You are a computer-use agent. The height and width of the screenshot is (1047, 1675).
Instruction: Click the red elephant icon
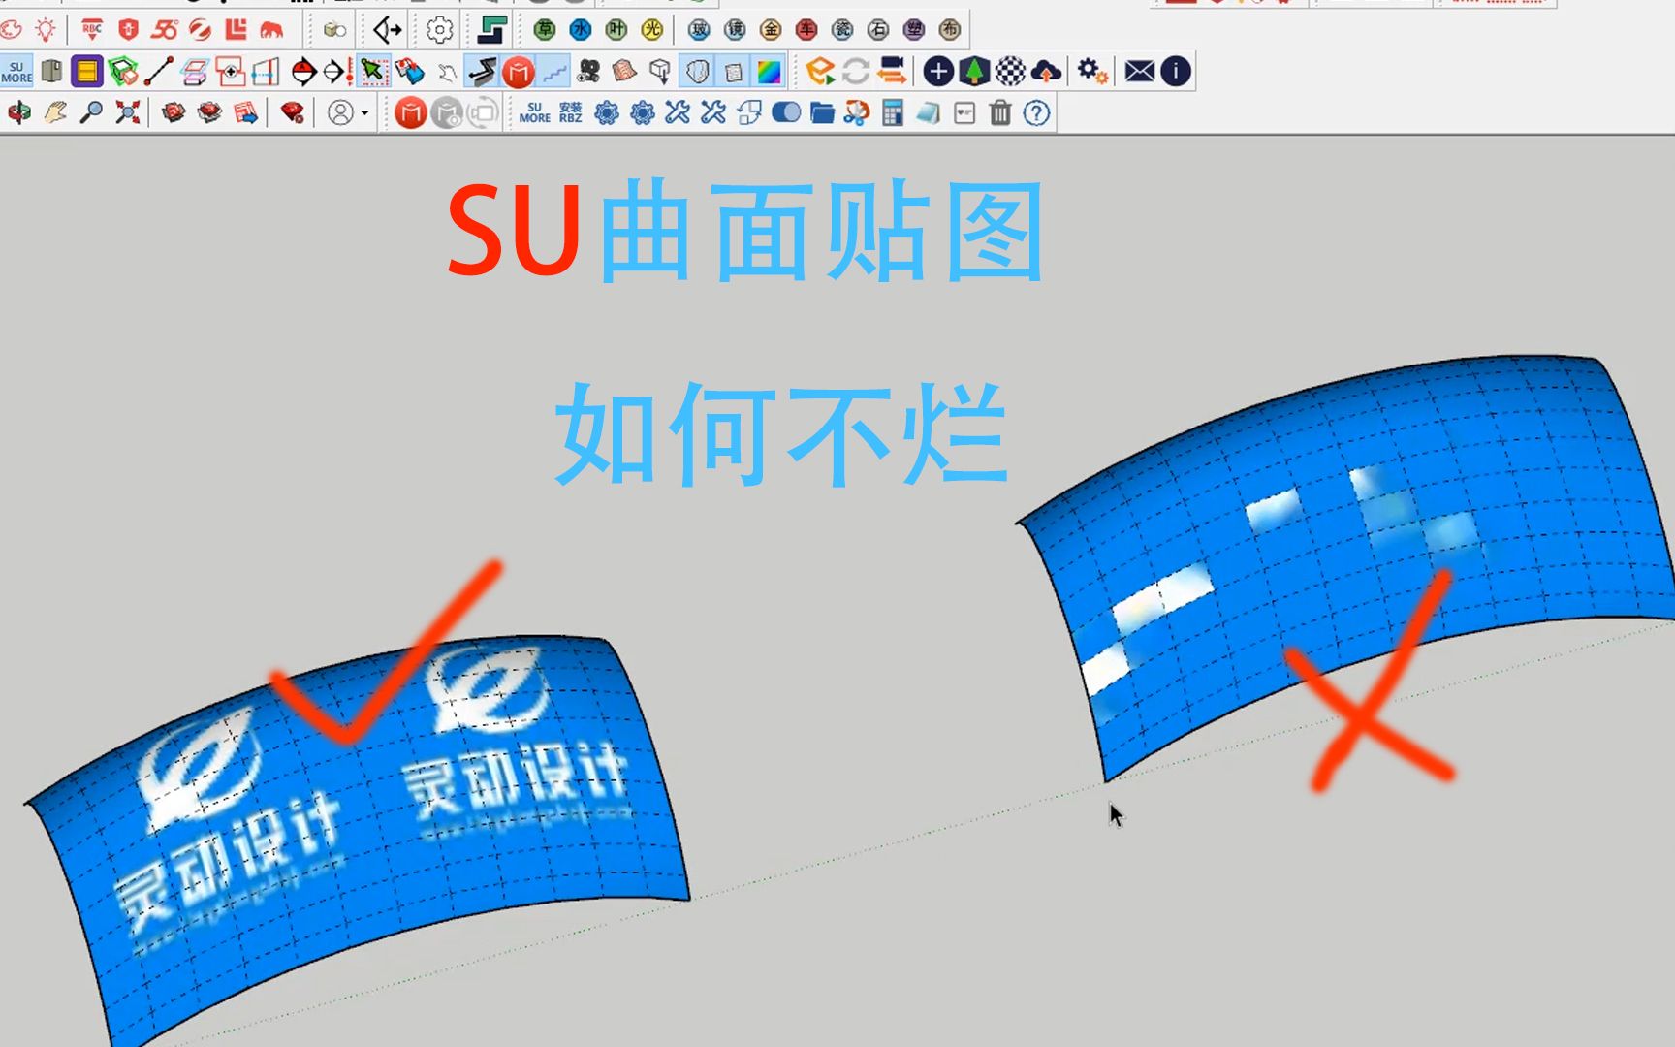[x=271, y=30]
